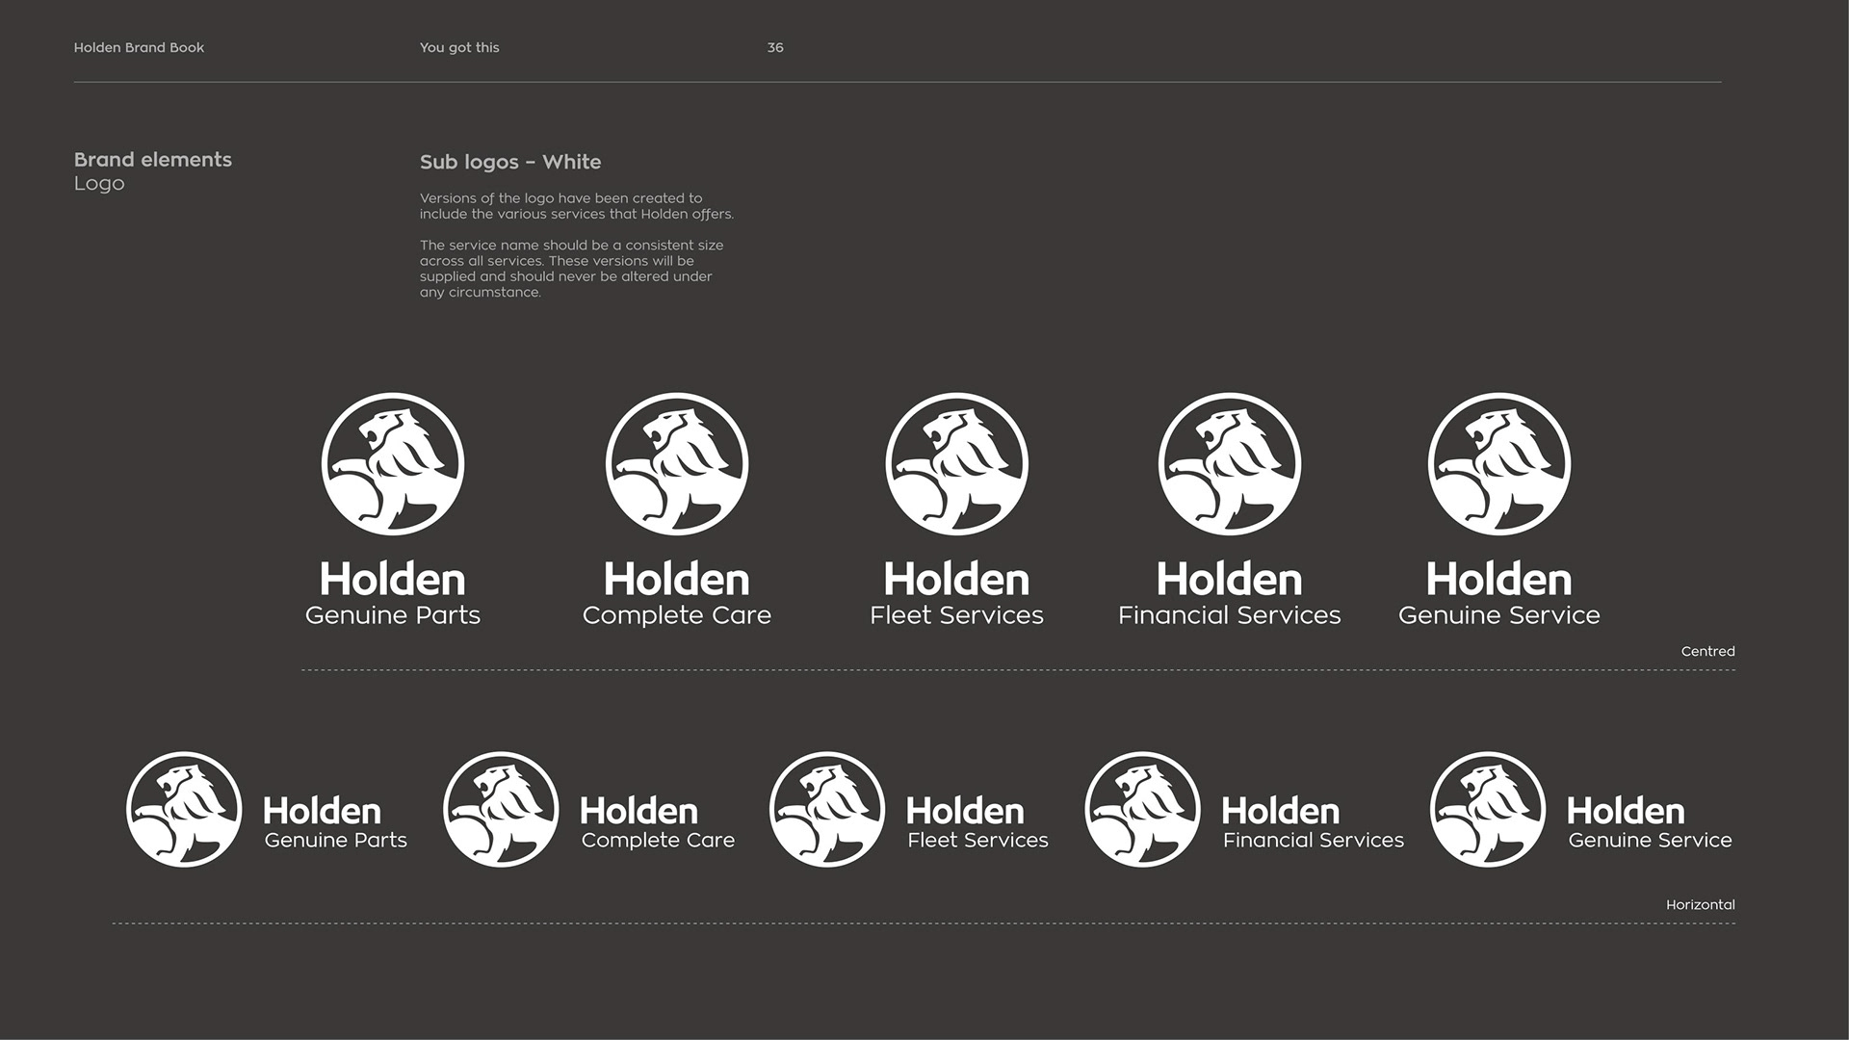Screen dimensions: 1849x1040
Task: Click the horizontal Genuine Service lion emblem
Action: [1488, 810]
